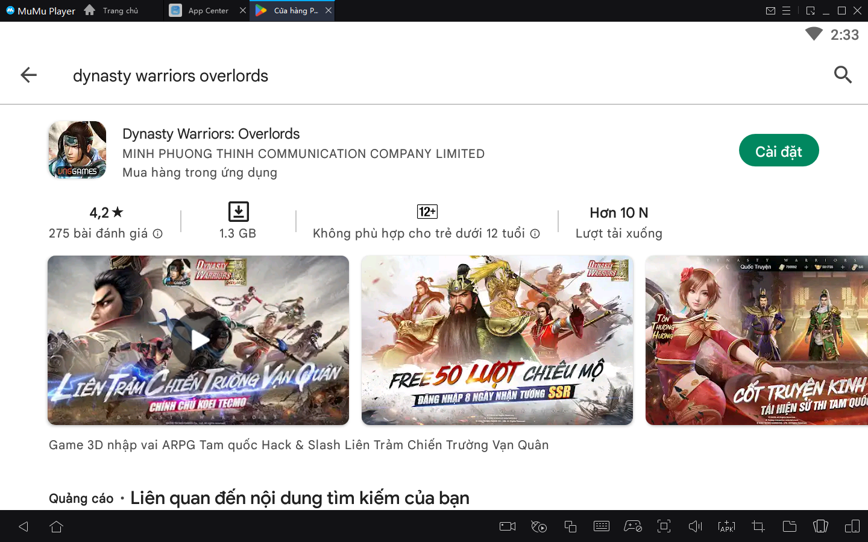Open the screen recorder camera icon
The image size is (868, 542).
point(508,526)
